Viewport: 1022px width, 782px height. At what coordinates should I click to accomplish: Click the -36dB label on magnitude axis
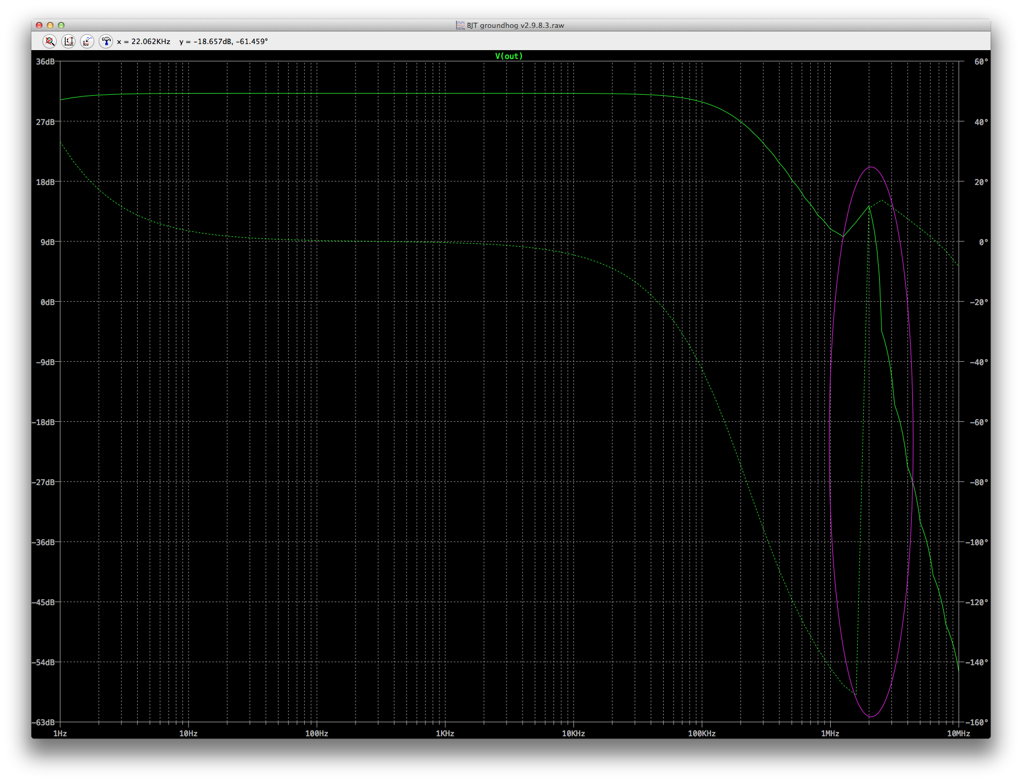click(44, 542)
